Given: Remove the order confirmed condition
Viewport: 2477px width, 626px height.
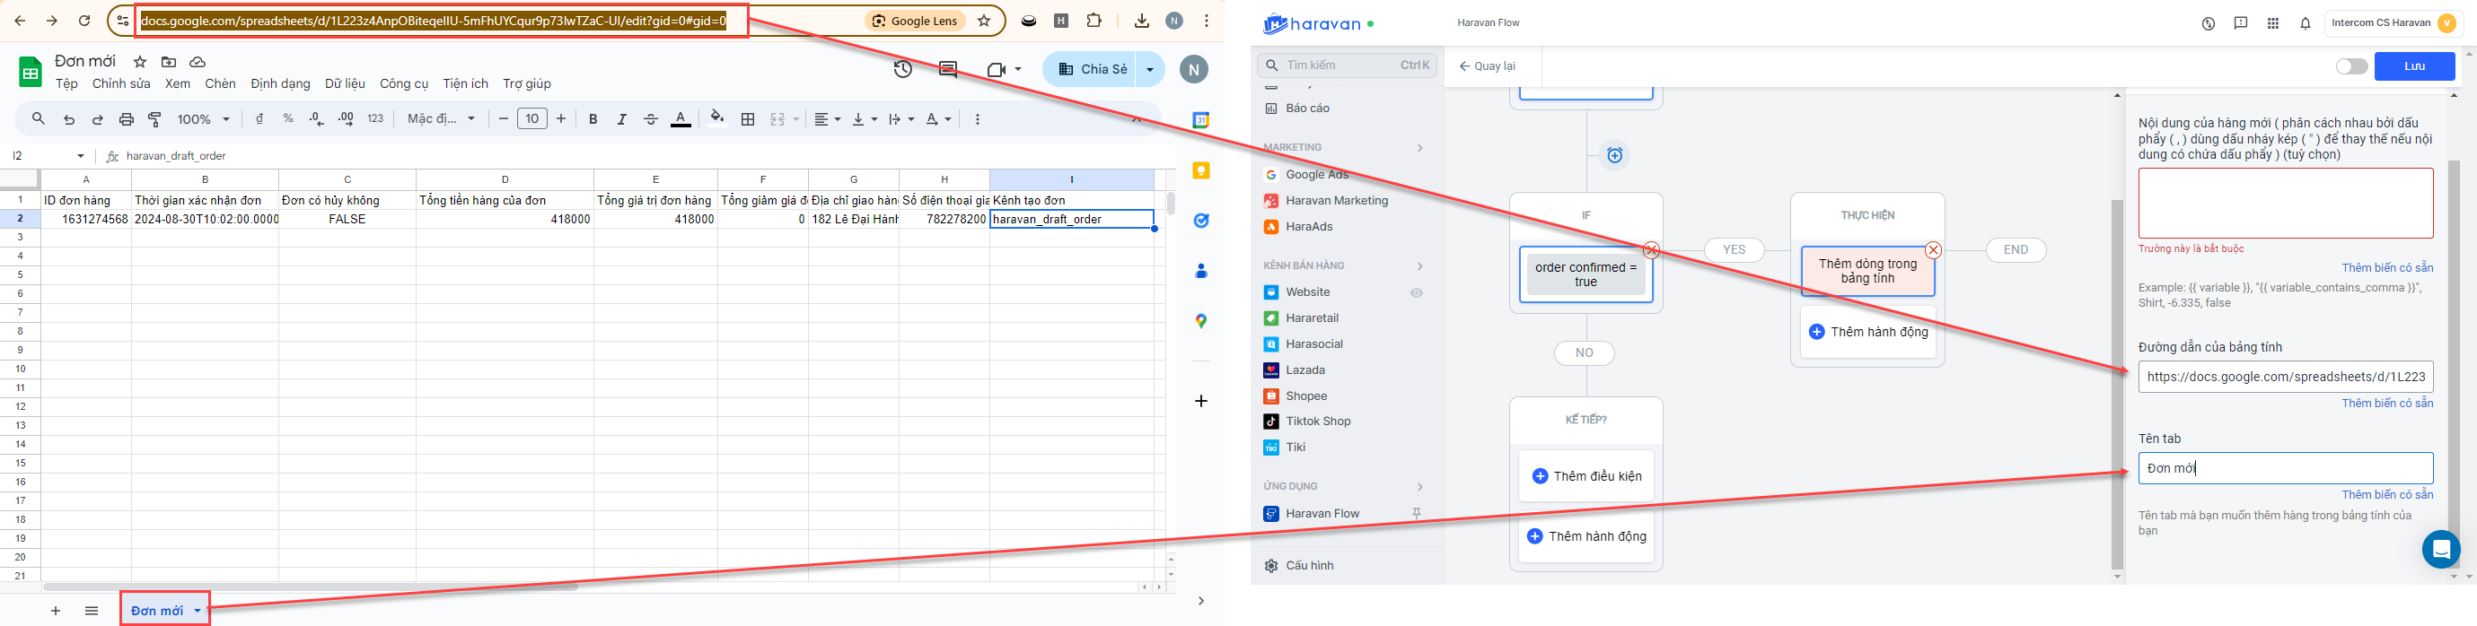Looking at the screenshot, I should tap(1651, 249).
